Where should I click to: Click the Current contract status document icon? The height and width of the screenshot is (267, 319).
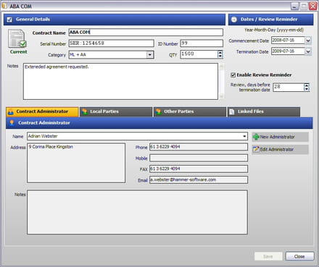coord(17,38)
